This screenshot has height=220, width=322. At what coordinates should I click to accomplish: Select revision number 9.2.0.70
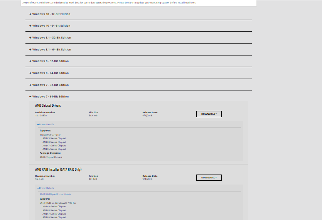39,179
